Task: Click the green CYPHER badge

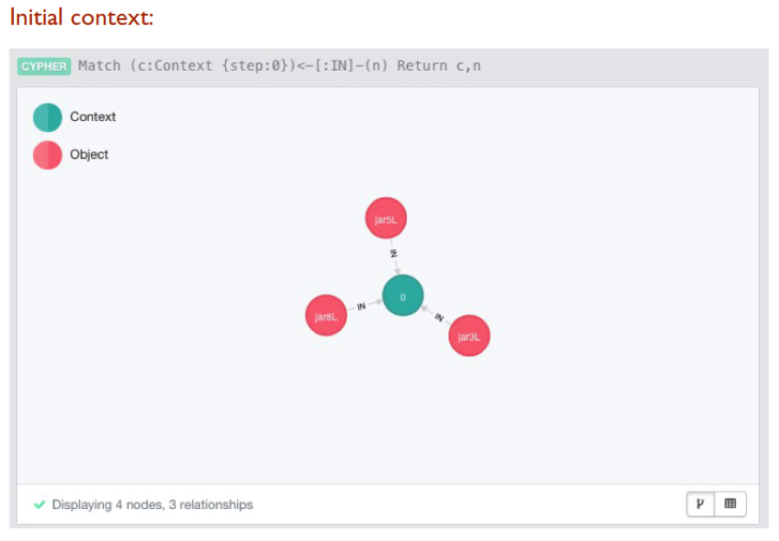Action: point(44,67)
